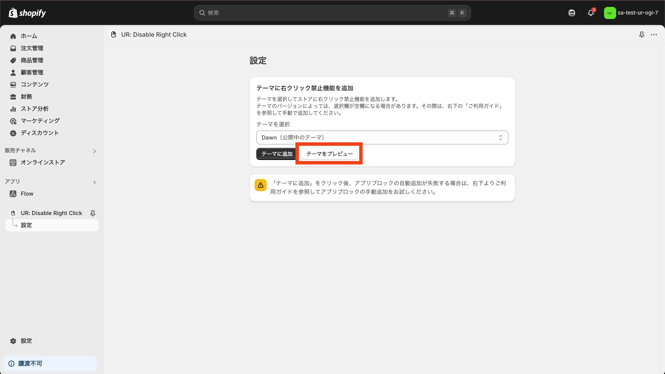Image resolution: width=665 pixels, height=374 pixels.
Task: Click the Shopify logo
Action: click(x=27, y=13)
